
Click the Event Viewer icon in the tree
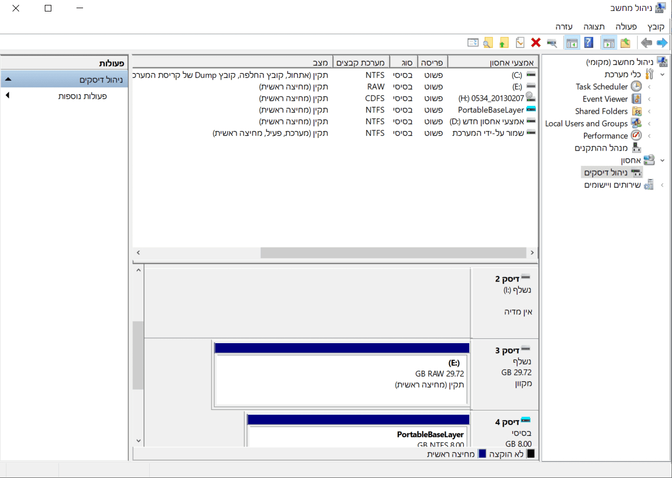636,99
